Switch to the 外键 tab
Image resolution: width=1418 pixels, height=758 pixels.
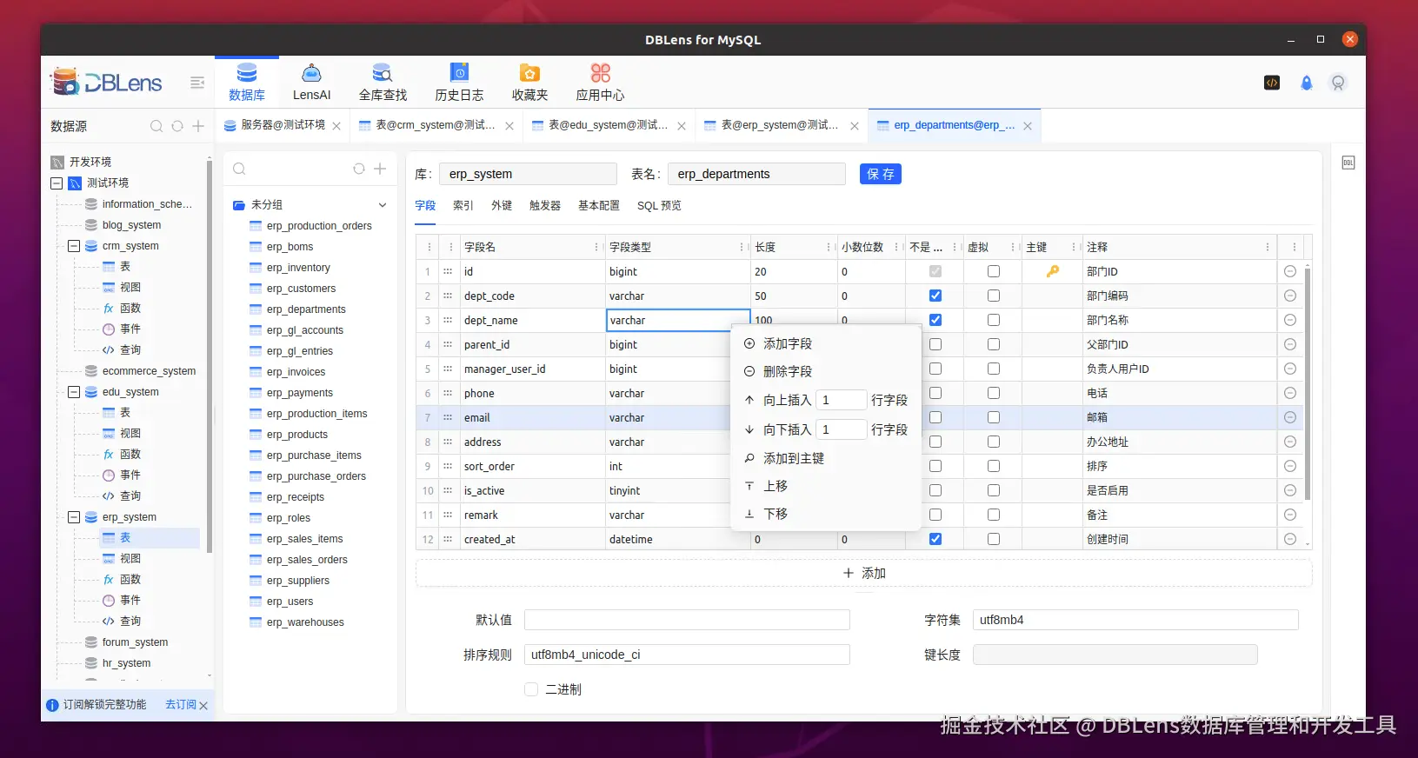tap(502, 205)
